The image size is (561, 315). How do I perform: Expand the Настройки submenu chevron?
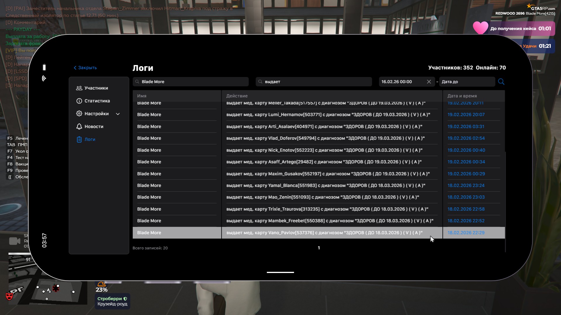click(118, 114)
